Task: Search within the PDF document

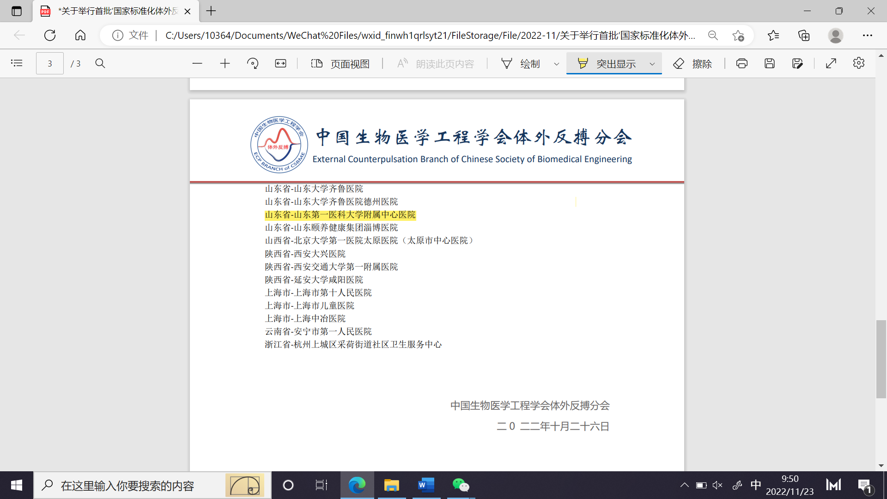Action: (x=100, y=63)
